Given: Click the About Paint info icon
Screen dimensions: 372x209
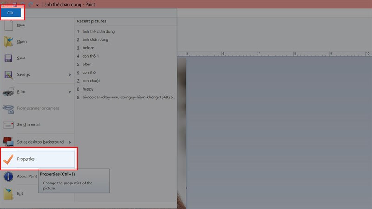Looking at the screenshot, I should point(8,176).
